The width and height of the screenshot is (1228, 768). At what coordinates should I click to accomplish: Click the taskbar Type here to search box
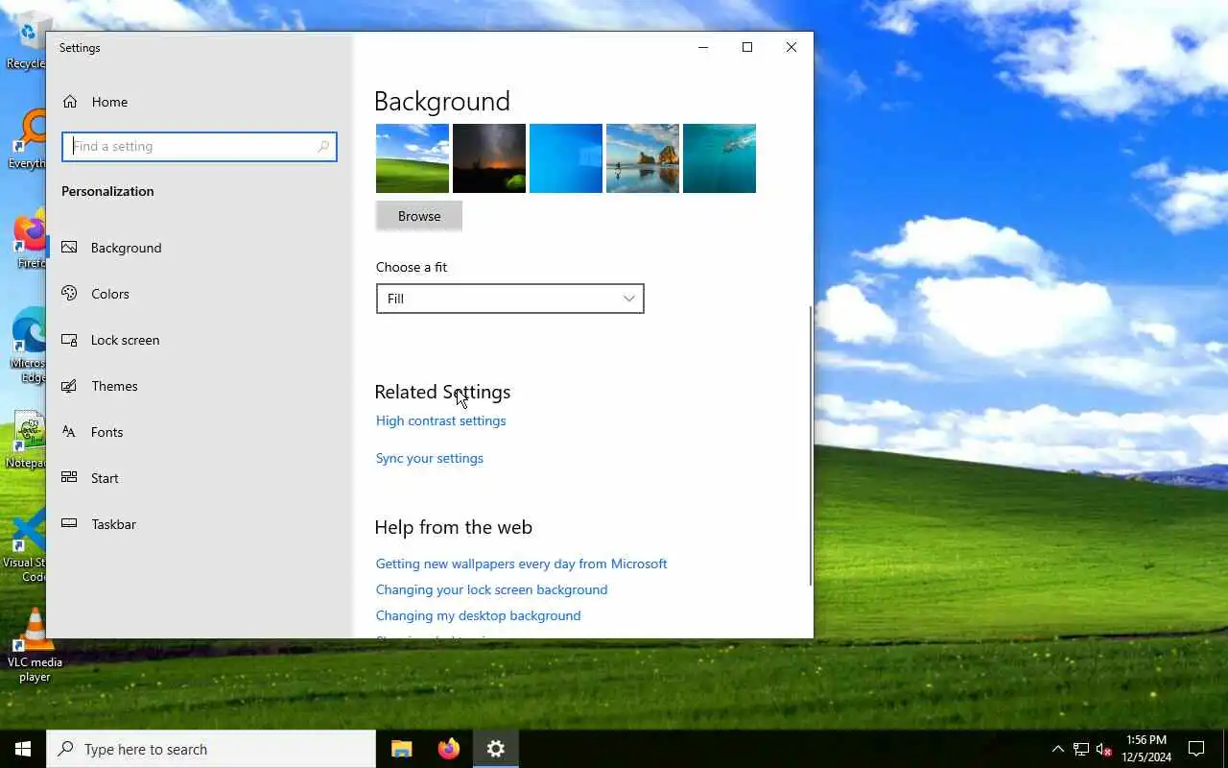[x=211, y=749]
